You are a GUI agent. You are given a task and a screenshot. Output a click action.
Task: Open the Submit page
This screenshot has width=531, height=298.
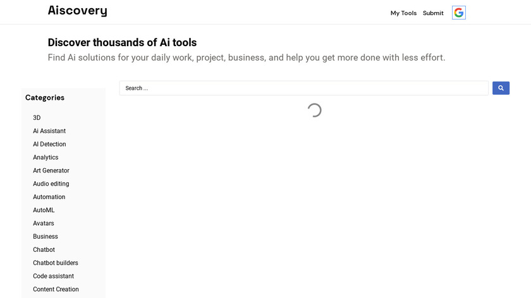(x=433, y=13)
